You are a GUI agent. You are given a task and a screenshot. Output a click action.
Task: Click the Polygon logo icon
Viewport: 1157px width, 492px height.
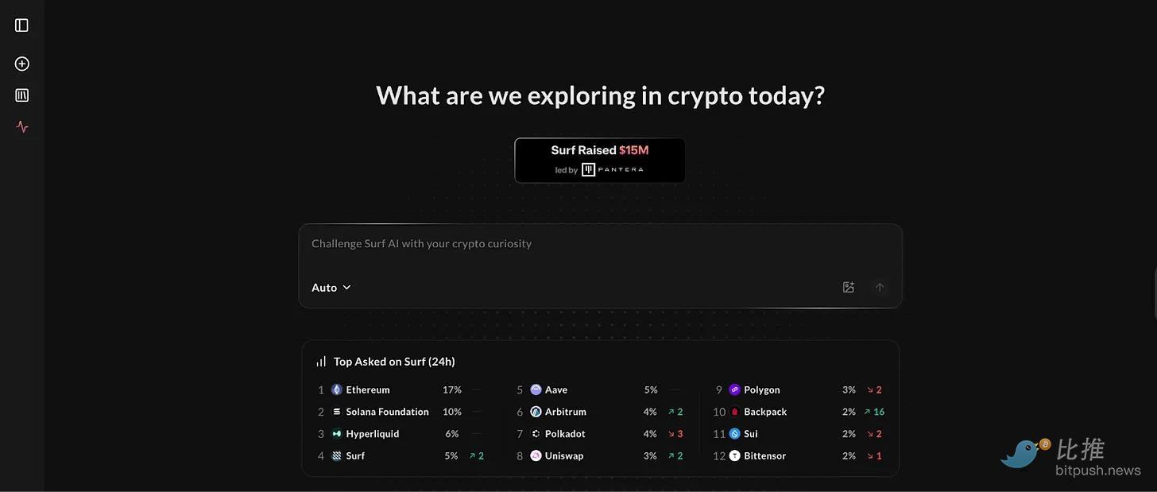(734, 389)
